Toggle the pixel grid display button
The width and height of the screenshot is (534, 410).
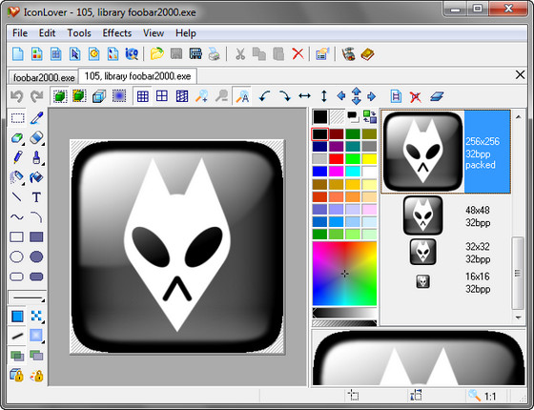(142, 96)
